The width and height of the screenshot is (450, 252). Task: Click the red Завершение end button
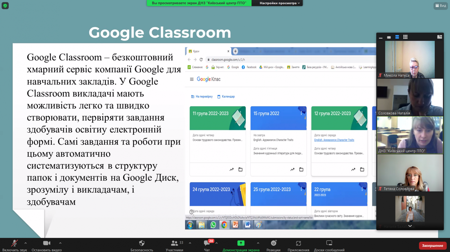click(x=432, y=246)
